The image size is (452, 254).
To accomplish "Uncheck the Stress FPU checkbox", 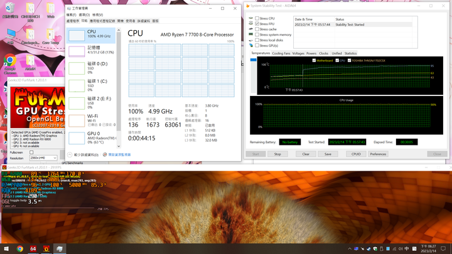I will (257, 24).
